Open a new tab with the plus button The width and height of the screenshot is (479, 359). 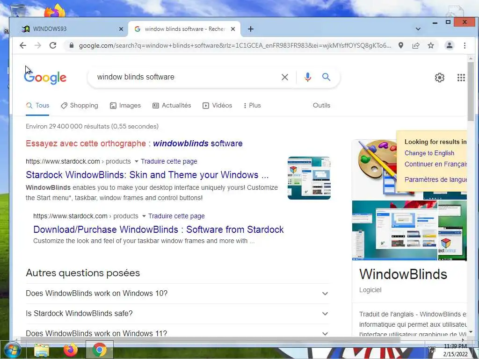[251, 29]
